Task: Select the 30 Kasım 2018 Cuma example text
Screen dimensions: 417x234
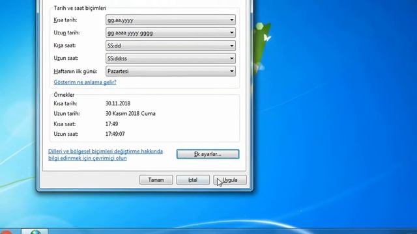Action: 130,114
